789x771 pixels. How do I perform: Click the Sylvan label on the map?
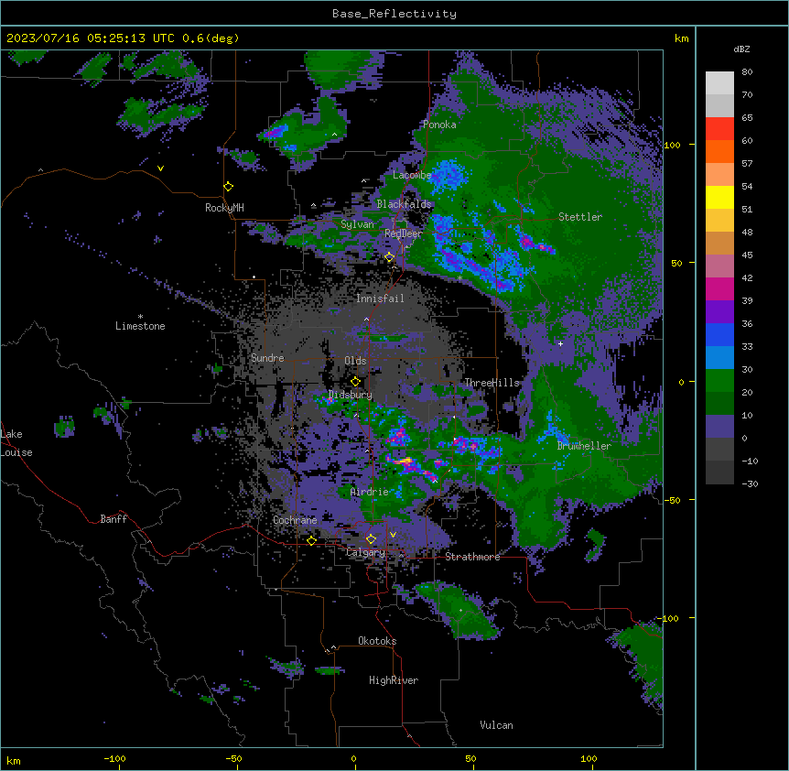click(357, 224)
